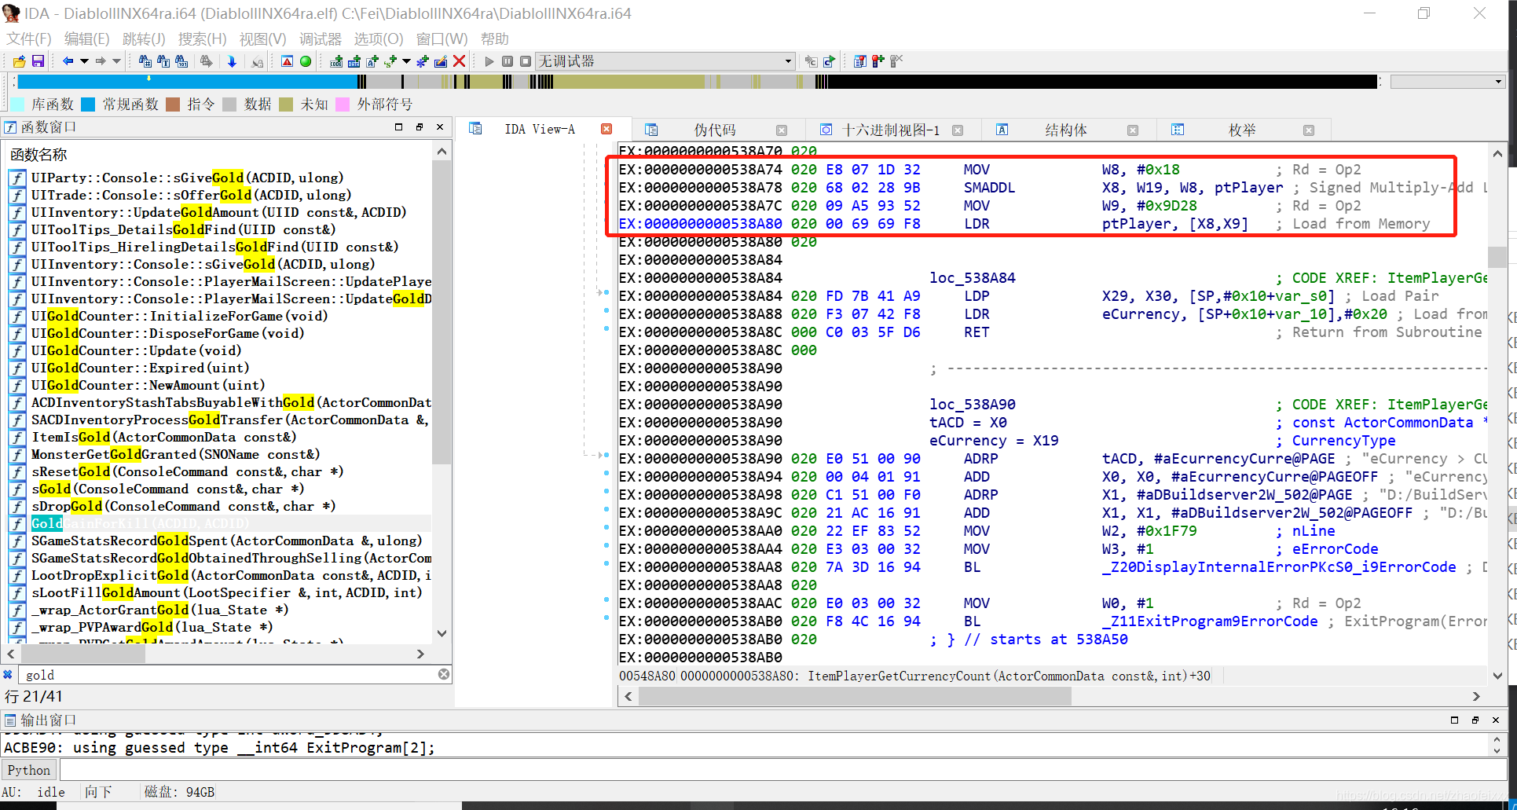Open the 跳转(J) menu
The width and height of the screenshot is (1517, 810).
pos(144,38)
